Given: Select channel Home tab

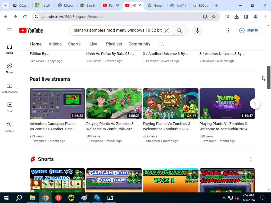Looking at the screenshot, I should click(x=36, y=44).
